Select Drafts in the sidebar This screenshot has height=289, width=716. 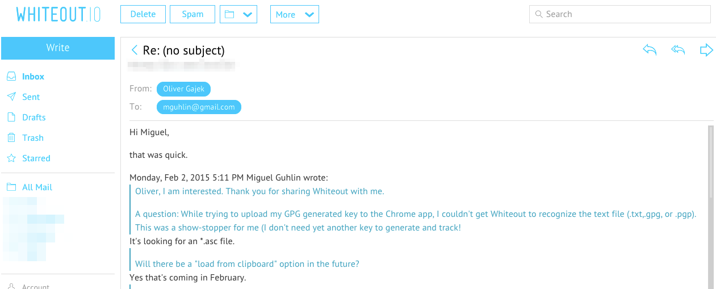34,118
